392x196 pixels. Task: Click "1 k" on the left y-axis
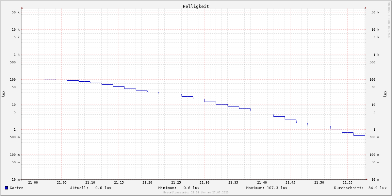(17, 55)
